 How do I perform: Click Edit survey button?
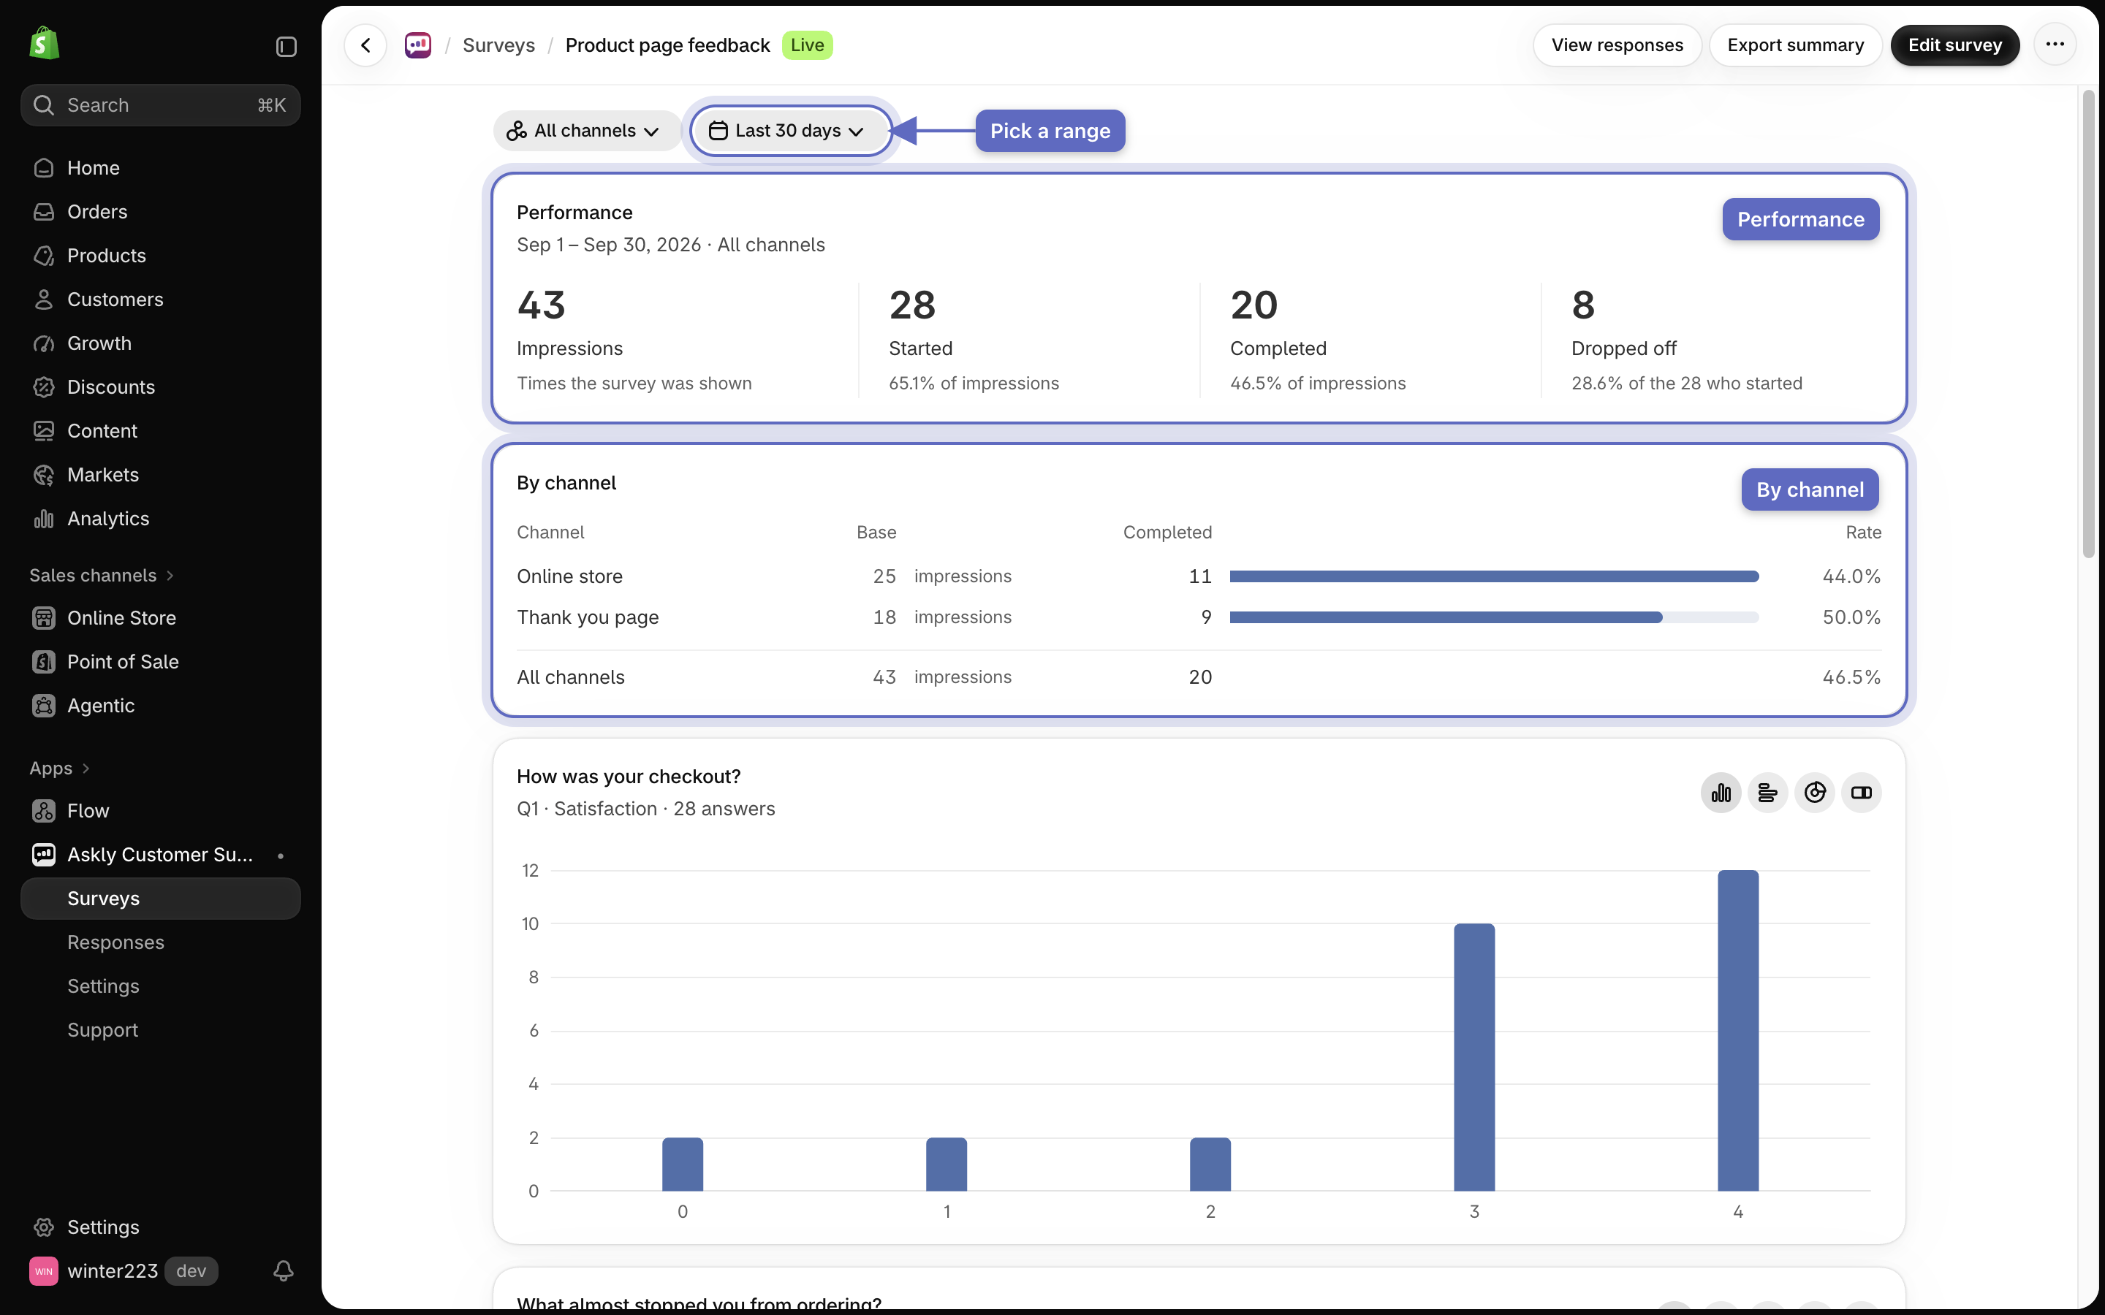coord(1954,45)
